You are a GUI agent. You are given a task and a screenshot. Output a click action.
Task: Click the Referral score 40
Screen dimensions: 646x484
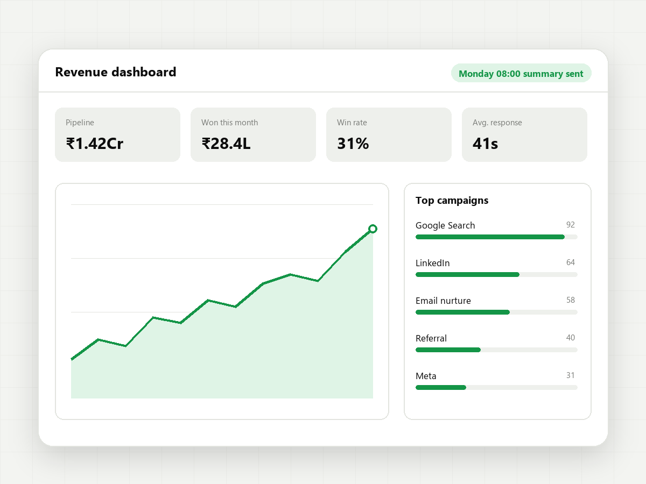pos(571,338)
